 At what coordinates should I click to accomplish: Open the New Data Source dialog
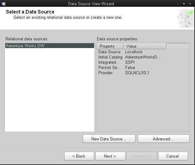[x=109, y=139]
